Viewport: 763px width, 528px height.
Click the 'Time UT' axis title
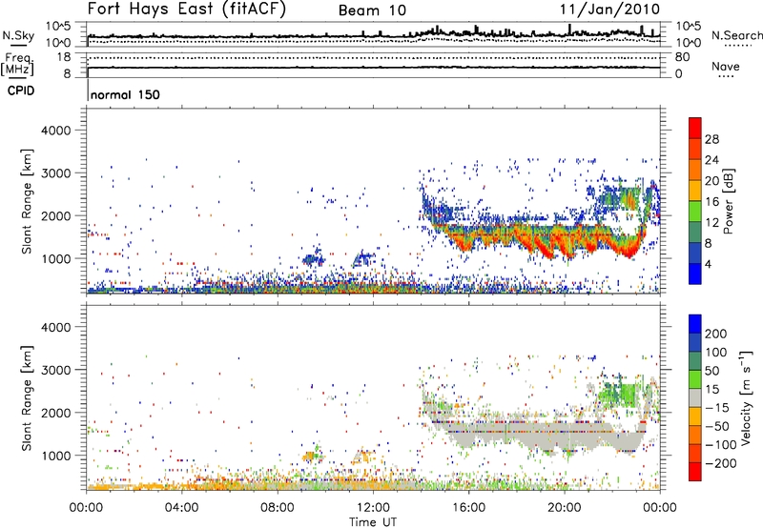373,522
